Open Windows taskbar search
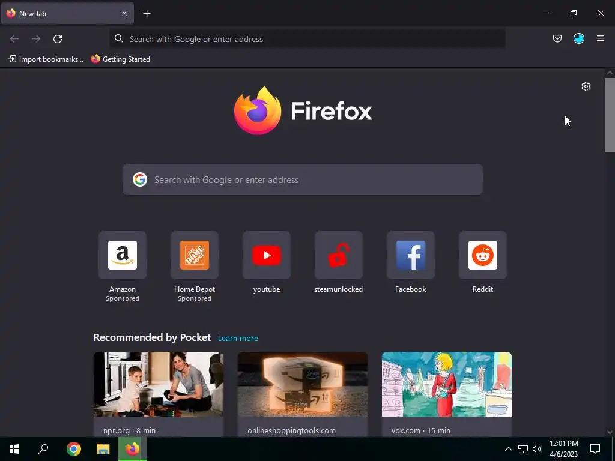 click(x=43, y=449)
